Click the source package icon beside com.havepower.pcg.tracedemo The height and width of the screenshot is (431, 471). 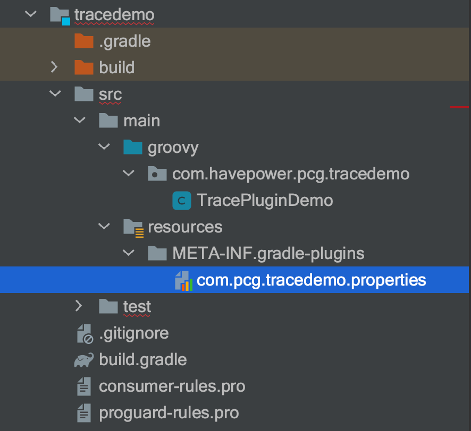point(157,174)
